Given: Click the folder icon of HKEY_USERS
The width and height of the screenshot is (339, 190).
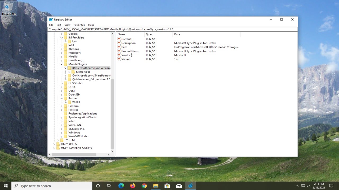Looking at the screenshot, I should (x=58, y=144).
